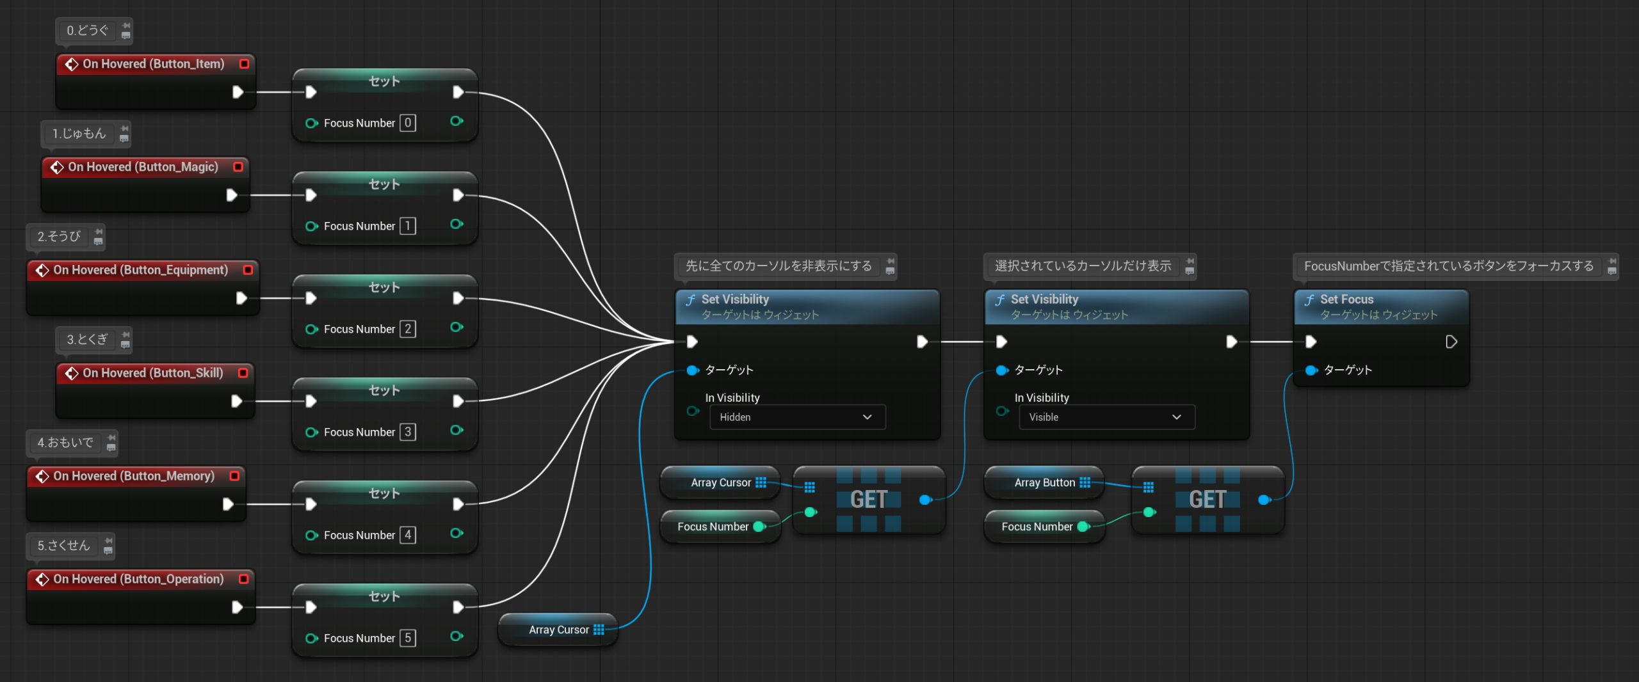Click the Set Focus output execution pin

(x=1451, y=342)
